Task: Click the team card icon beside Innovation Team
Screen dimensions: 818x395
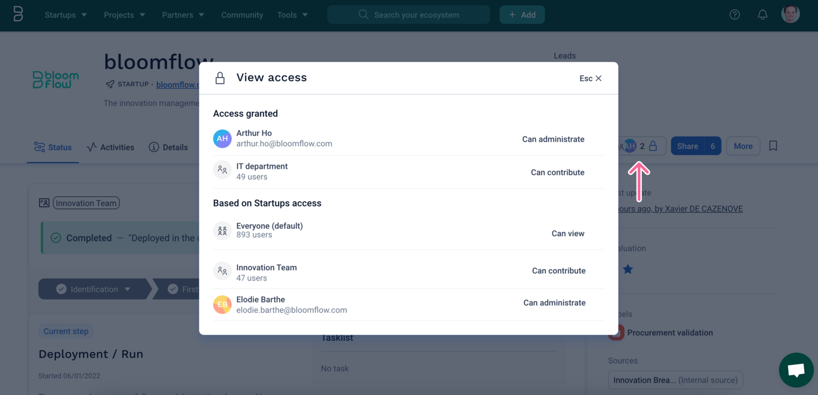Action: (44, 203)
